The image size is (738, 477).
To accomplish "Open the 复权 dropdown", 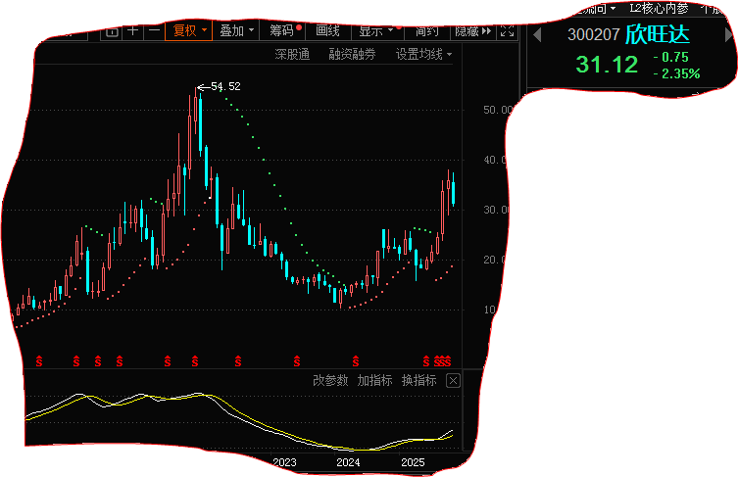I will coord(189,31).
